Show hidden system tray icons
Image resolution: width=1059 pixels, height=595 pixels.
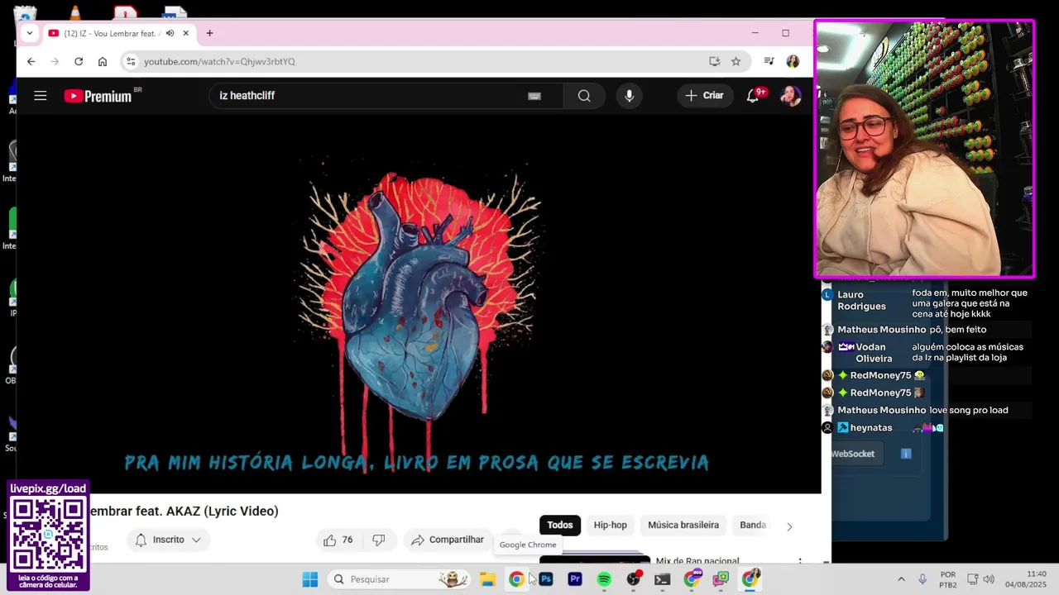pyautogui.click(x=901, y=579)
